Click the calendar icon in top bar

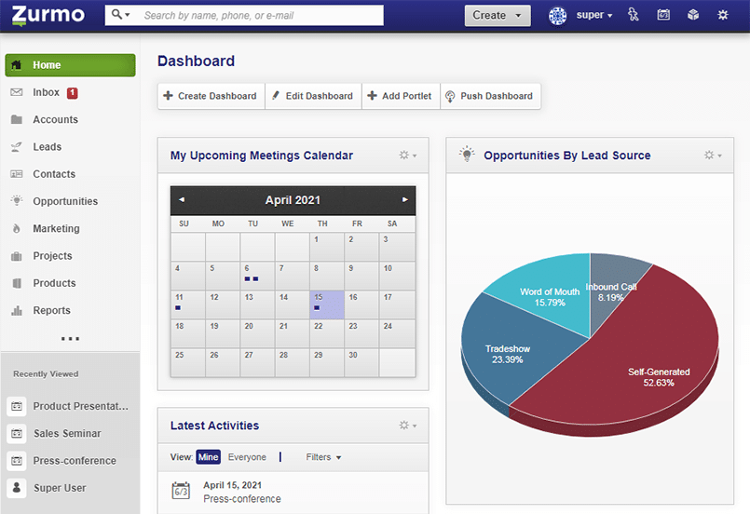pos(663,15)
